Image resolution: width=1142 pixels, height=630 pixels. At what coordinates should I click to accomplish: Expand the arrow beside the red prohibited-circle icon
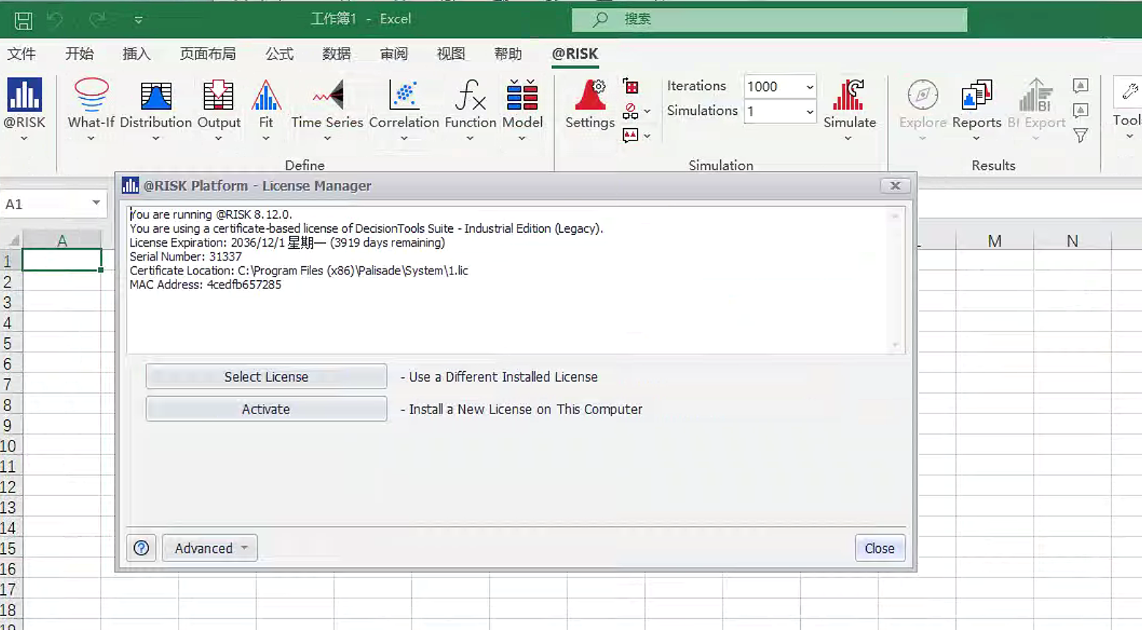tap(647, 111)
